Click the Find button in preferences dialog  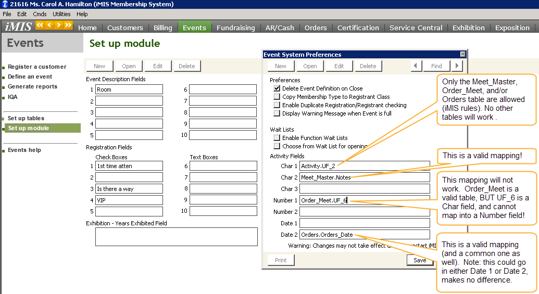click(436, 66)
